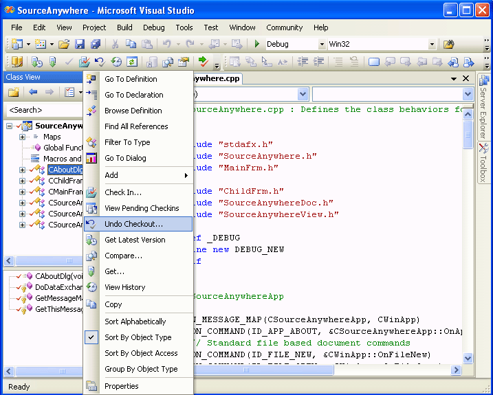
Task: Click the Open File toolbar icon
Action: [64, 44]
